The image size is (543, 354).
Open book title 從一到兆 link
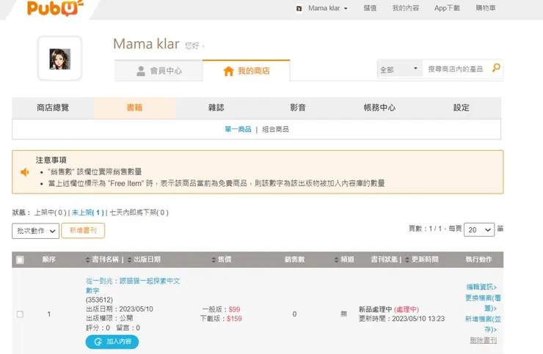(133, 286)
